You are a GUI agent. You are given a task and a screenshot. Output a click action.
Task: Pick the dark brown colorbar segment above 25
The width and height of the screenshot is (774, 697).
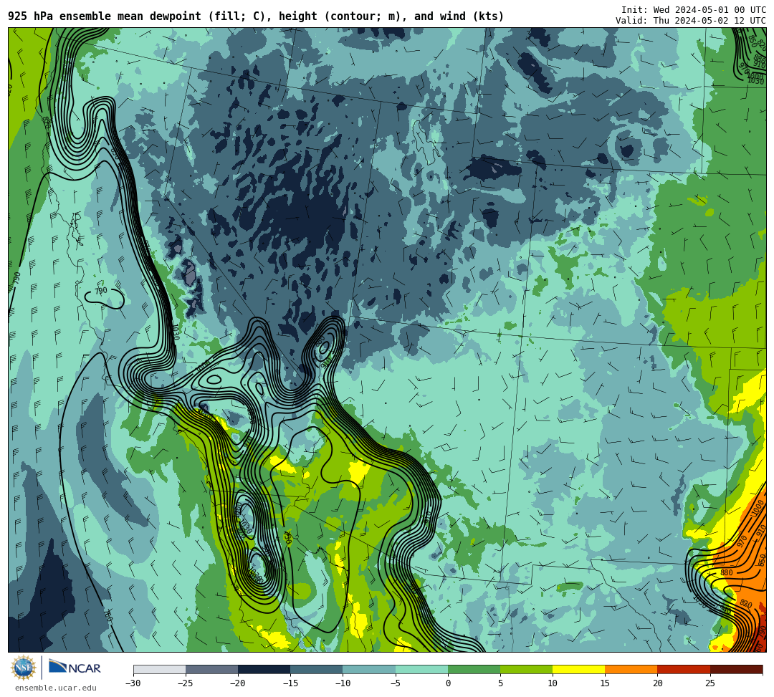(736, 669)
